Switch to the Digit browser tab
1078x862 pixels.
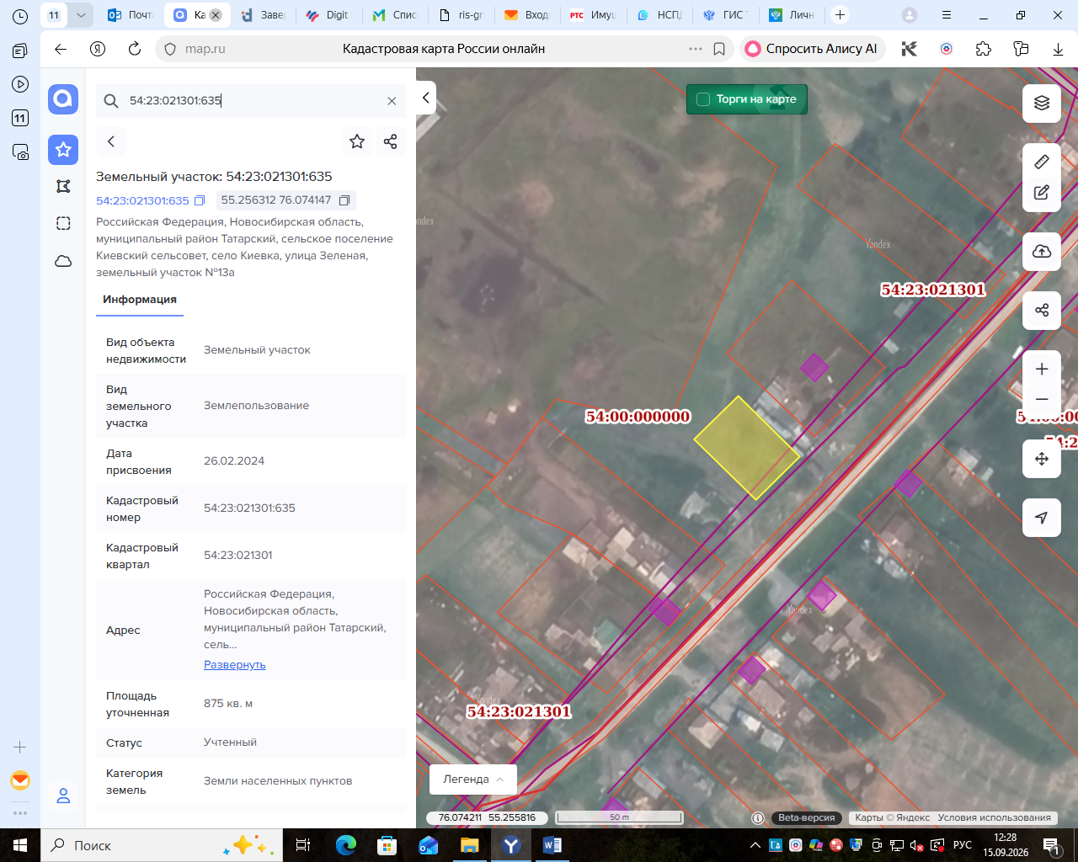pyautogui.click(x=328, y=15)
